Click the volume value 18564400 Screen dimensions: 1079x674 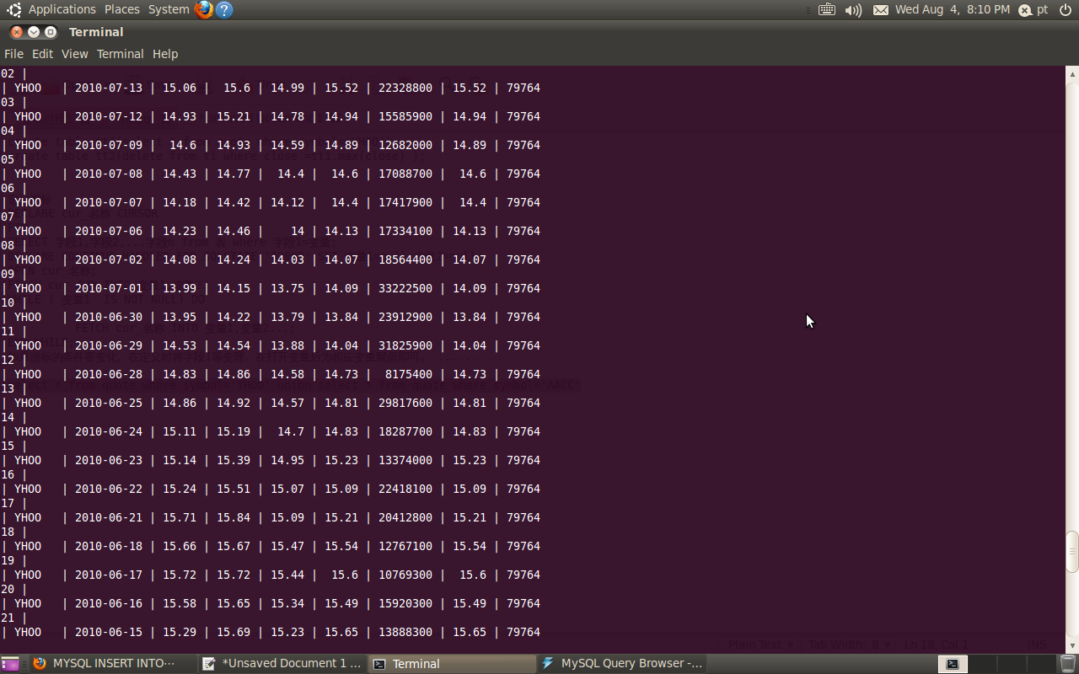pyautogui.click(x=405, y=259)
